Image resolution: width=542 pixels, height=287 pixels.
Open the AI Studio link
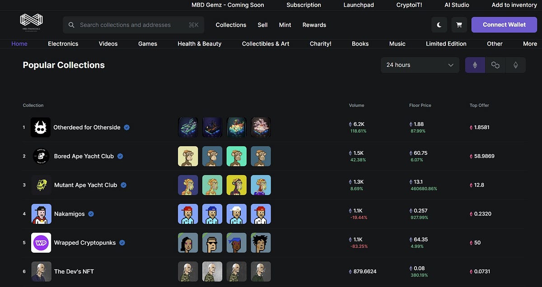pyautogui.click(x=457, y=5)
